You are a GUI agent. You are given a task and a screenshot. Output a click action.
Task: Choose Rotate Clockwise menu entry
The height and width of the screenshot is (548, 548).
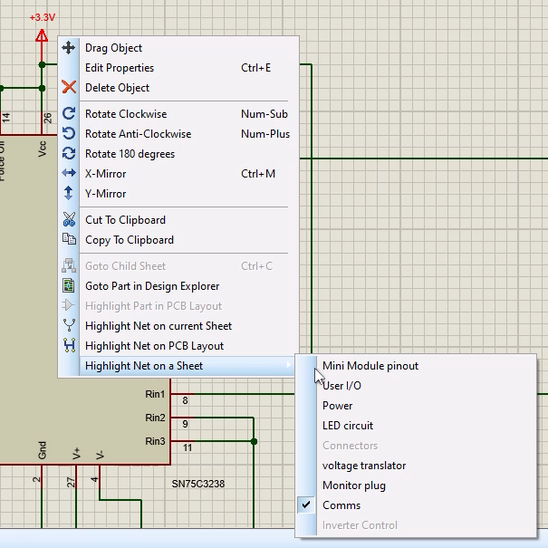point(188,114)
